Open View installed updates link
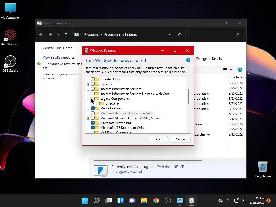 58,58
